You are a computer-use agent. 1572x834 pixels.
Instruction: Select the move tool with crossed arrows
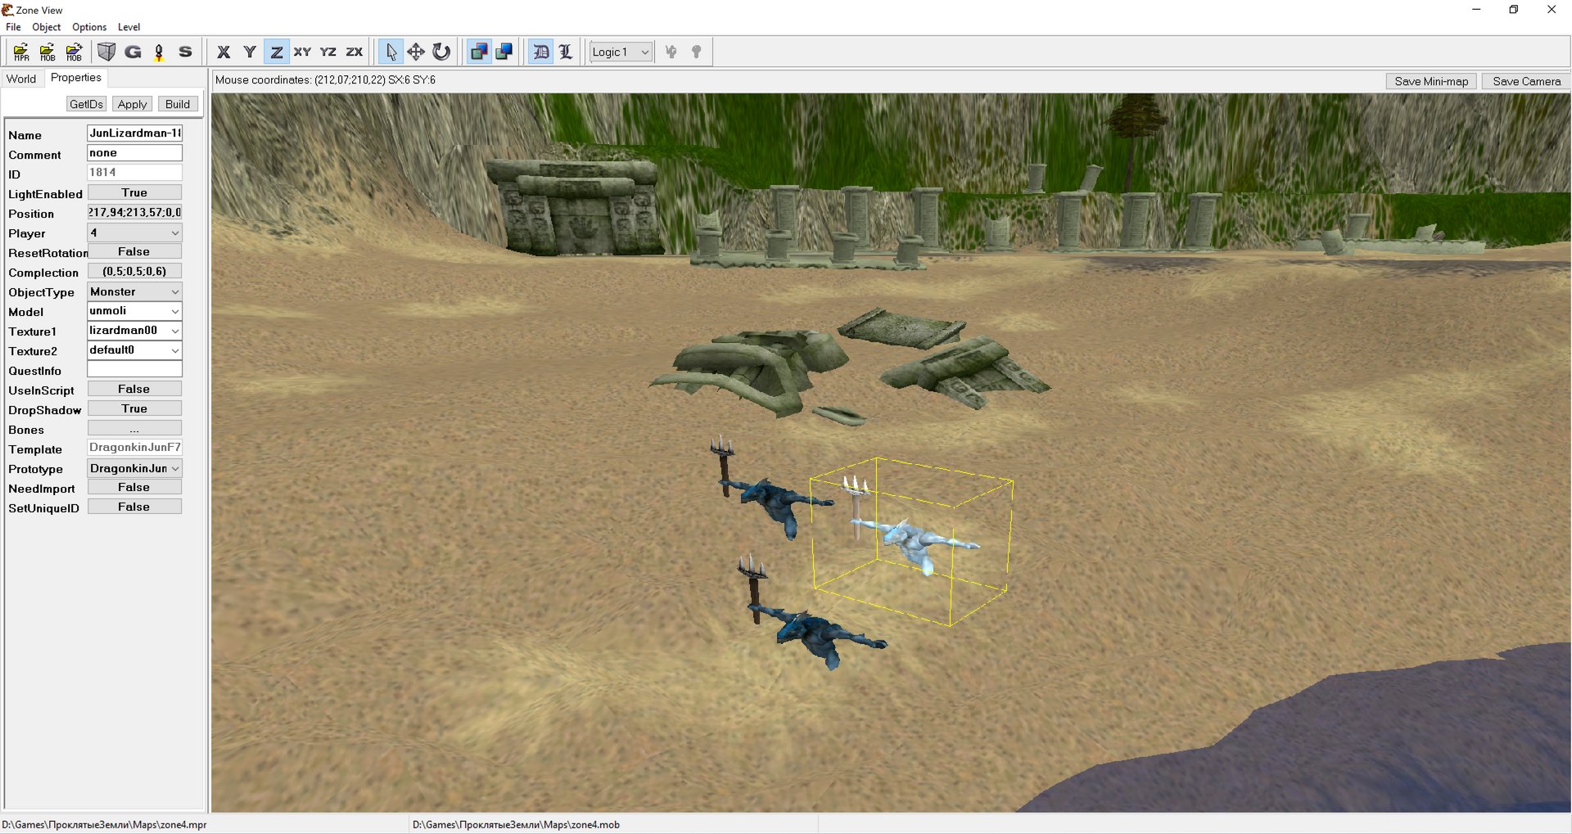coord(416,52)
